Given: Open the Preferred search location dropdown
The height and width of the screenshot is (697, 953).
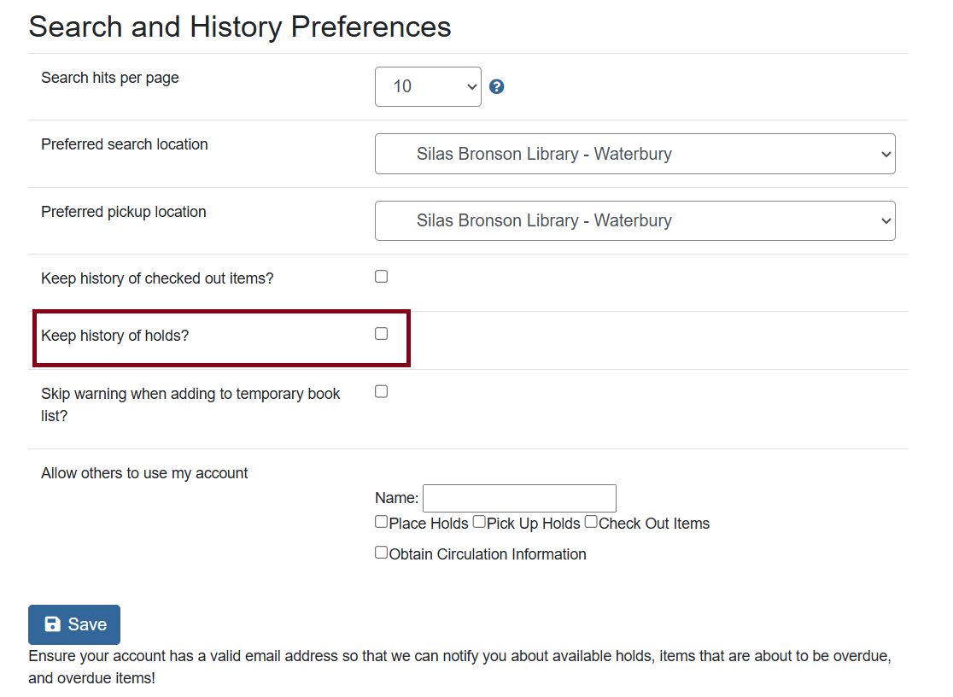Looking at the screenshot, I should pyautogui.click(x=635, y=154).
